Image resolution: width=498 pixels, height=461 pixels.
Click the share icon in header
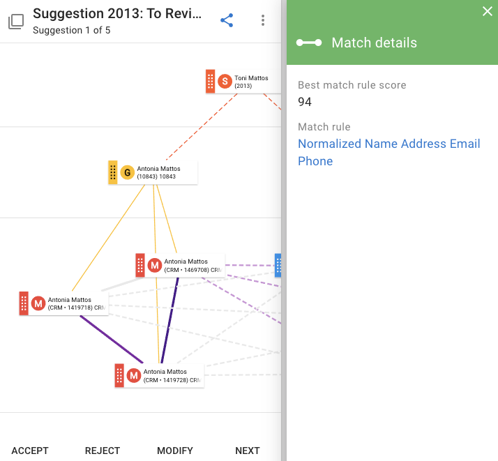click(x=227, y=20)
